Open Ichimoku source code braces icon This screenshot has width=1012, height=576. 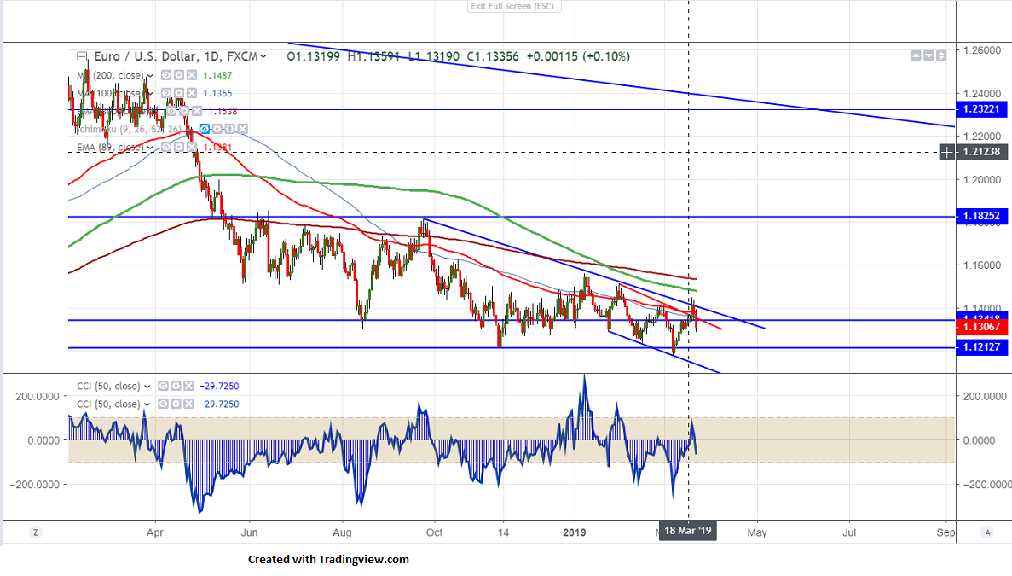[x=229, y=129]
